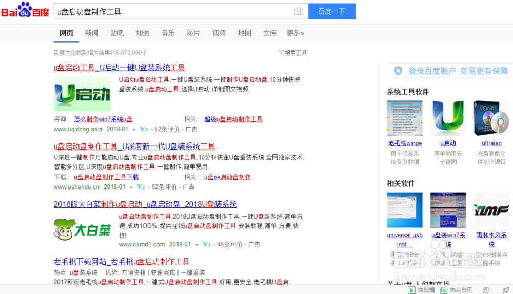Open the 文库 tab
The image size is (513, 294).
[270, 33]
